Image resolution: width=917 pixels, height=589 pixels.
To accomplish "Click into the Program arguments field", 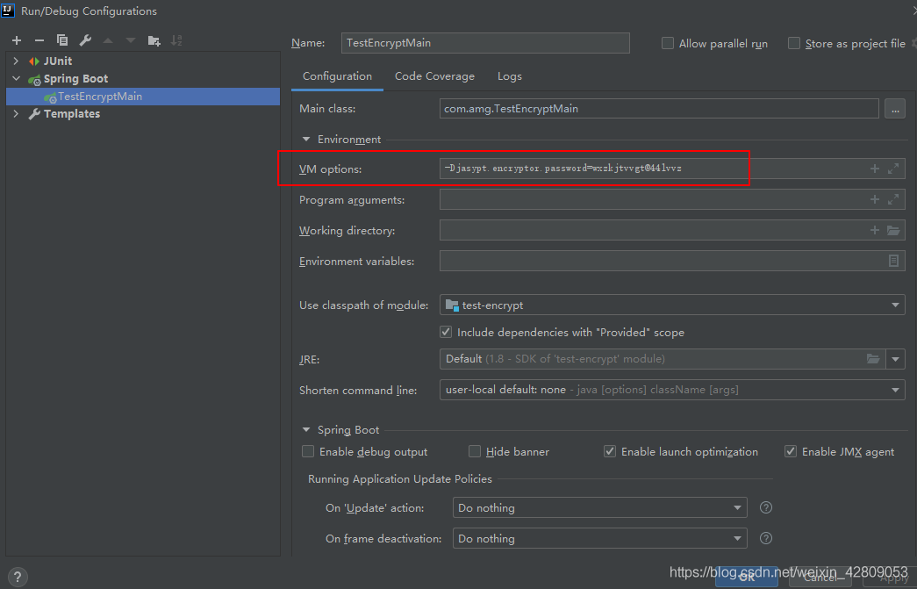I will 649,200.
